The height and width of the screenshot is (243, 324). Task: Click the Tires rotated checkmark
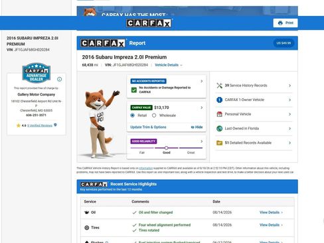[134, 230]
